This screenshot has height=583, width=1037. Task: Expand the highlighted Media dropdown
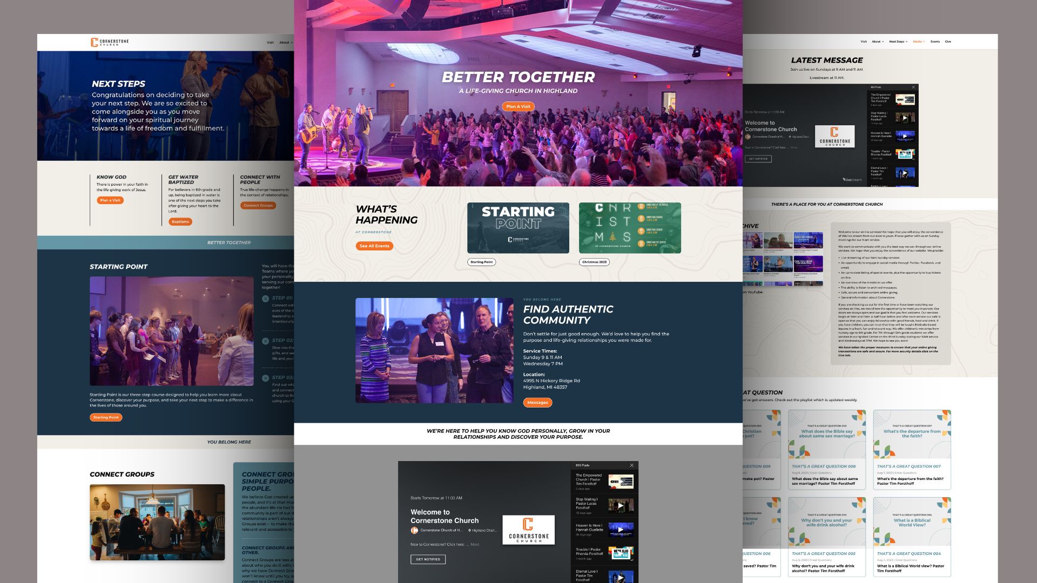point(919,42)
